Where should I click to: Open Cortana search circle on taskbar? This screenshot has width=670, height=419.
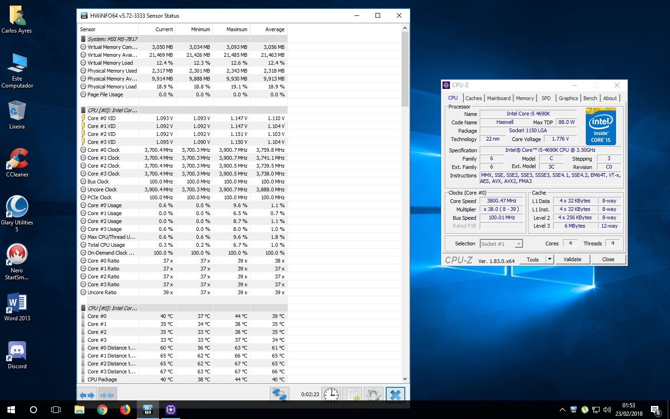coord(33,410)
